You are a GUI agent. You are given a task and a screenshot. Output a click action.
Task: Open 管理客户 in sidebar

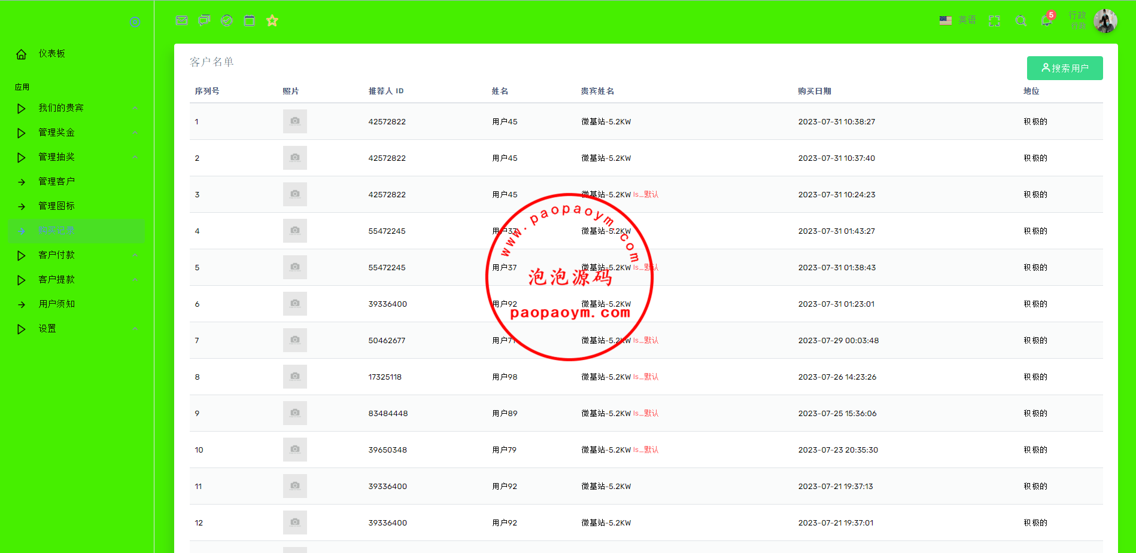[x=57, y=182]
